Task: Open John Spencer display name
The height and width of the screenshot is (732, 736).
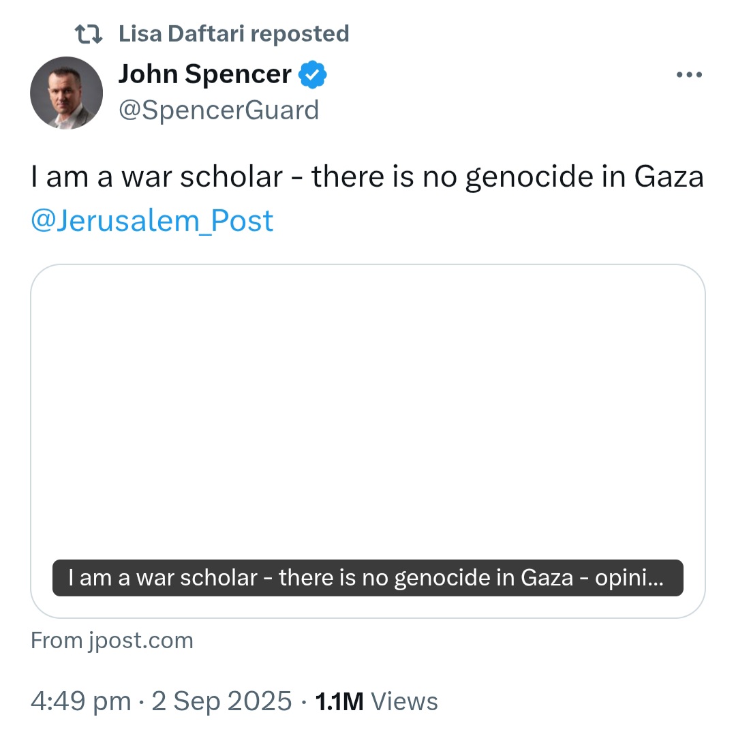Action: [205, 74]
